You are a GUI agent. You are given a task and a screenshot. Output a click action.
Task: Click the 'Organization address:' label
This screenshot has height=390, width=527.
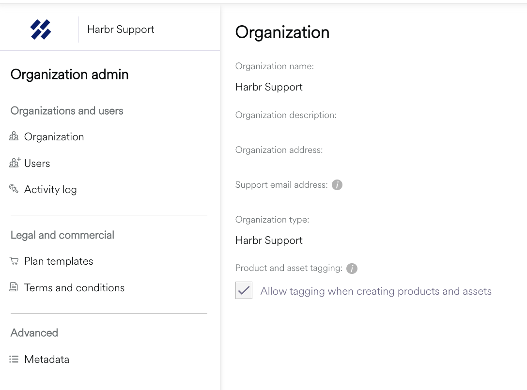tap(279, 150)
